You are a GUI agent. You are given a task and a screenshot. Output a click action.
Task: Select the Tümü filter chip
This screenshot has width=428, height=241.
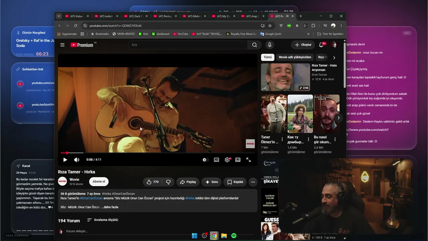pos(267,57)
